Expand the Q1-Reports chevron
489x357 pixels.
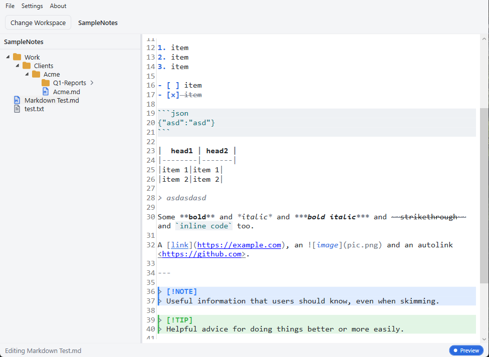tap(92, 83)
